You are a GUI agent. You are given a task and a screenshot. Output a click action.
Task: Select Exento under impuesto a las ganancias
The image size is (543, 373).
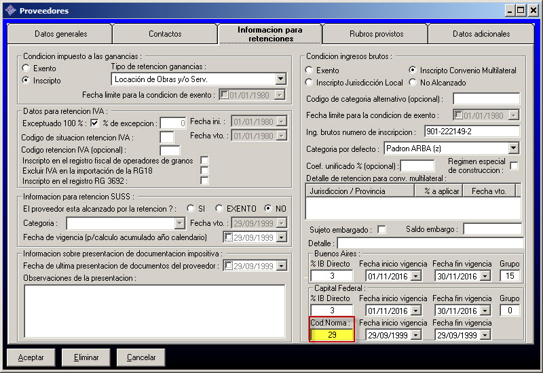[x=26, y=68]
